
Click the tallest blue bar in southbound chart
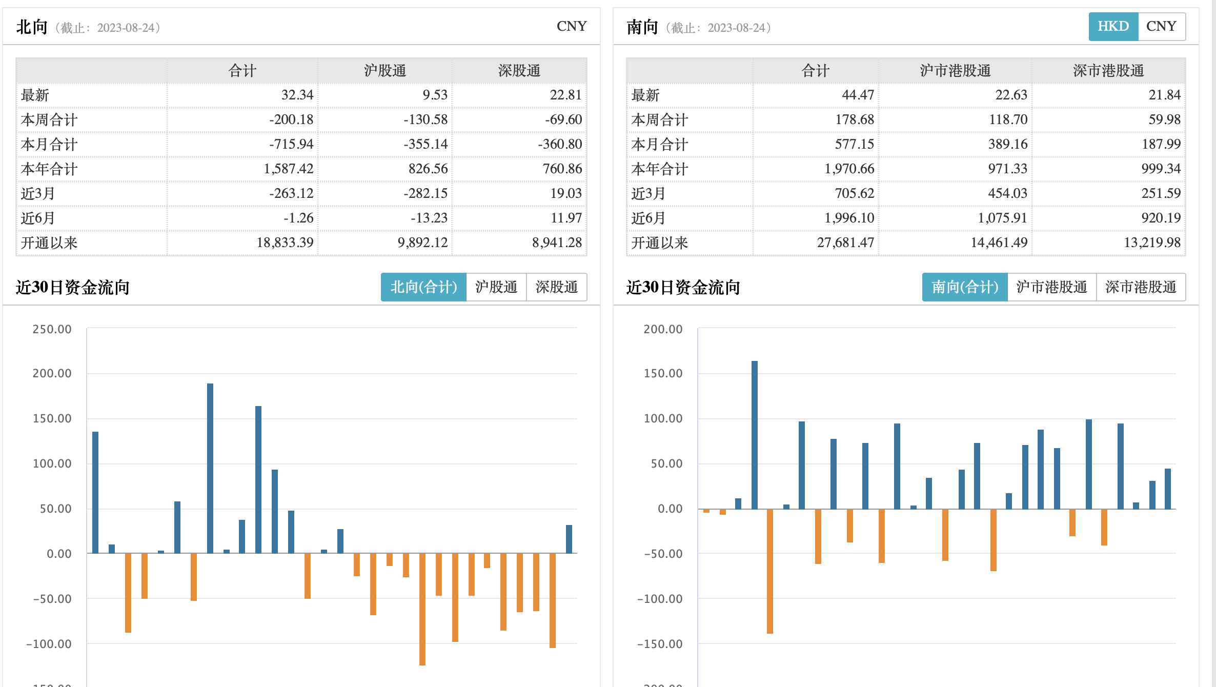[755, 436]
